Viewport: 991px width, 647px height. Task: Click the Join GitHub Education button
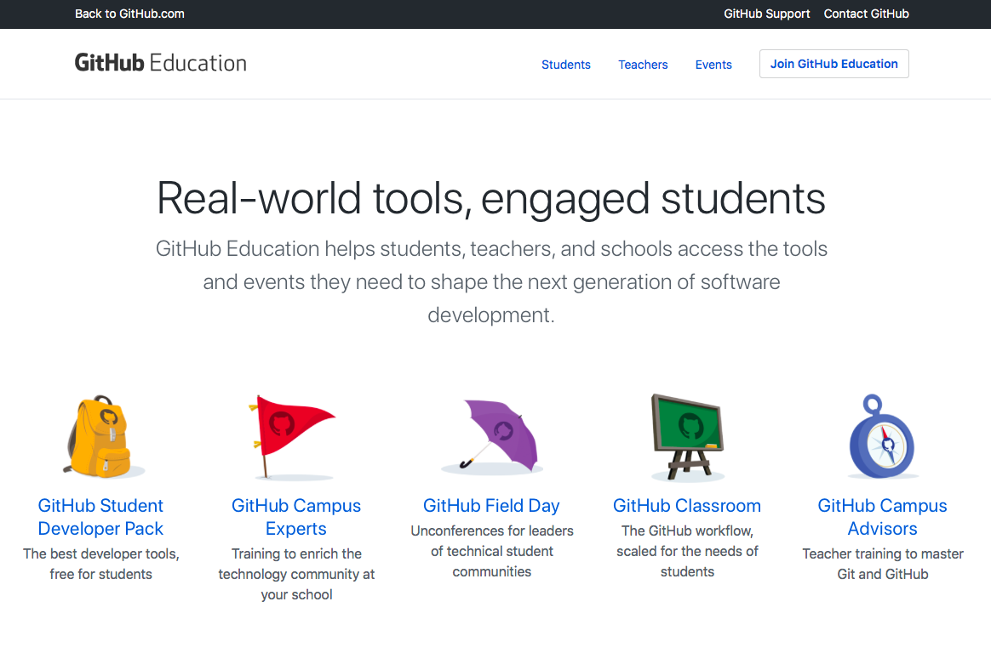(833, 64)
